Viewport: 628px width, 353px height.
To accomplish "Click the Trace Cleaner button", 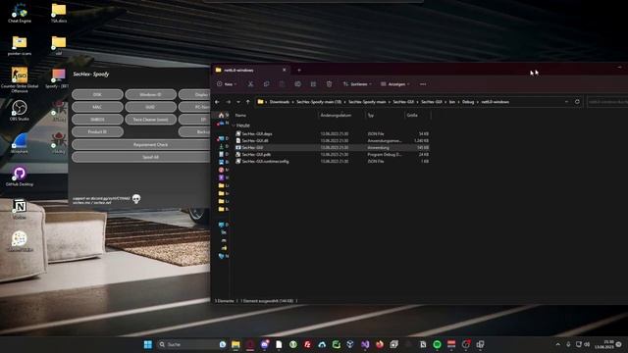I will click(150, 120).
